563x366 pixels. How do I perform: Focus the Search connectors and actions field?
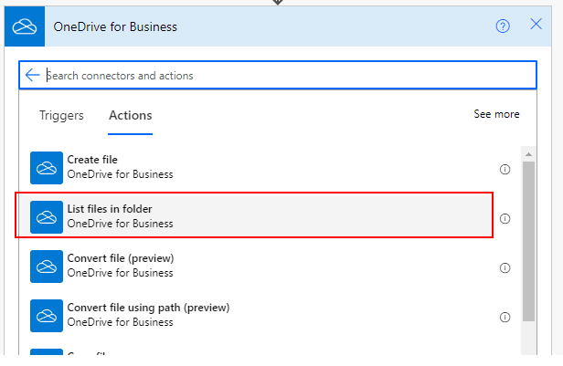coord(274,76)
